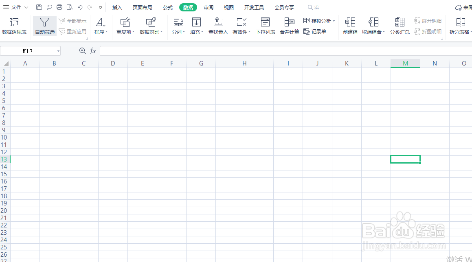
Task: Switch to the 审阅 tab
Action: 208,7
